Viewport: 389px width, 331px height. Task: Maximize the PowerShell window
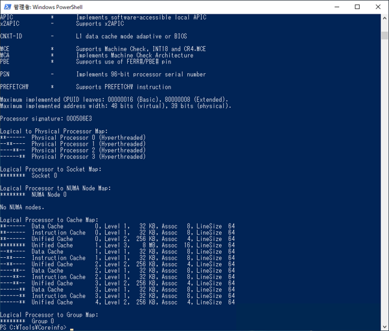357,6
